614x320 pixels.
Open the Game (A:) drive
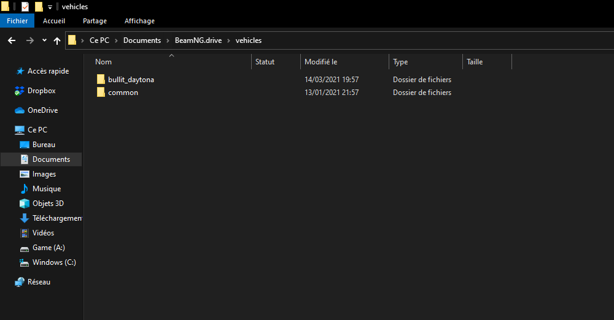tap(49, 248)
